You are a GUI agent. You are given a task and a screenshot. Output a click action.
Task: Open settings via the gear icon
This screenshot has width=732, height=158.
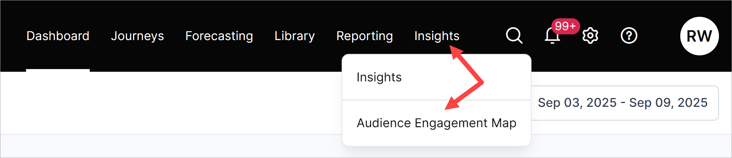pos(590,36)
